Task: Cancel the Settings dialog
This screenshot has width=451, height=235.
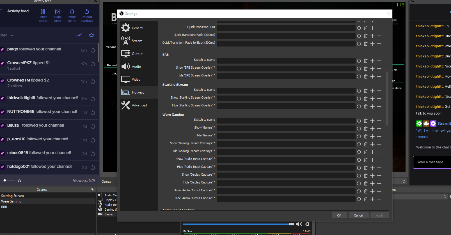Action: pyautogui.click(x=358, y=215)
